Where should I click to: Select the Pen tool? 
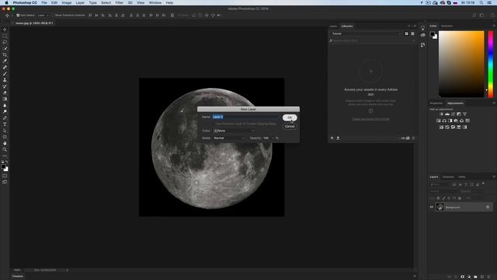[5, 118]
